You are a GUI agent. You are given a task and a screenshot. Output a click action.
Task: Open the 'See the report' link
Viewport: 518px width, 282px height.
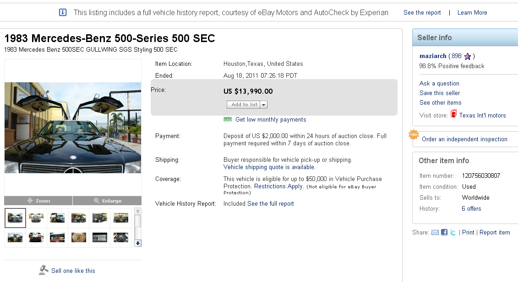(x=422, y=13)
